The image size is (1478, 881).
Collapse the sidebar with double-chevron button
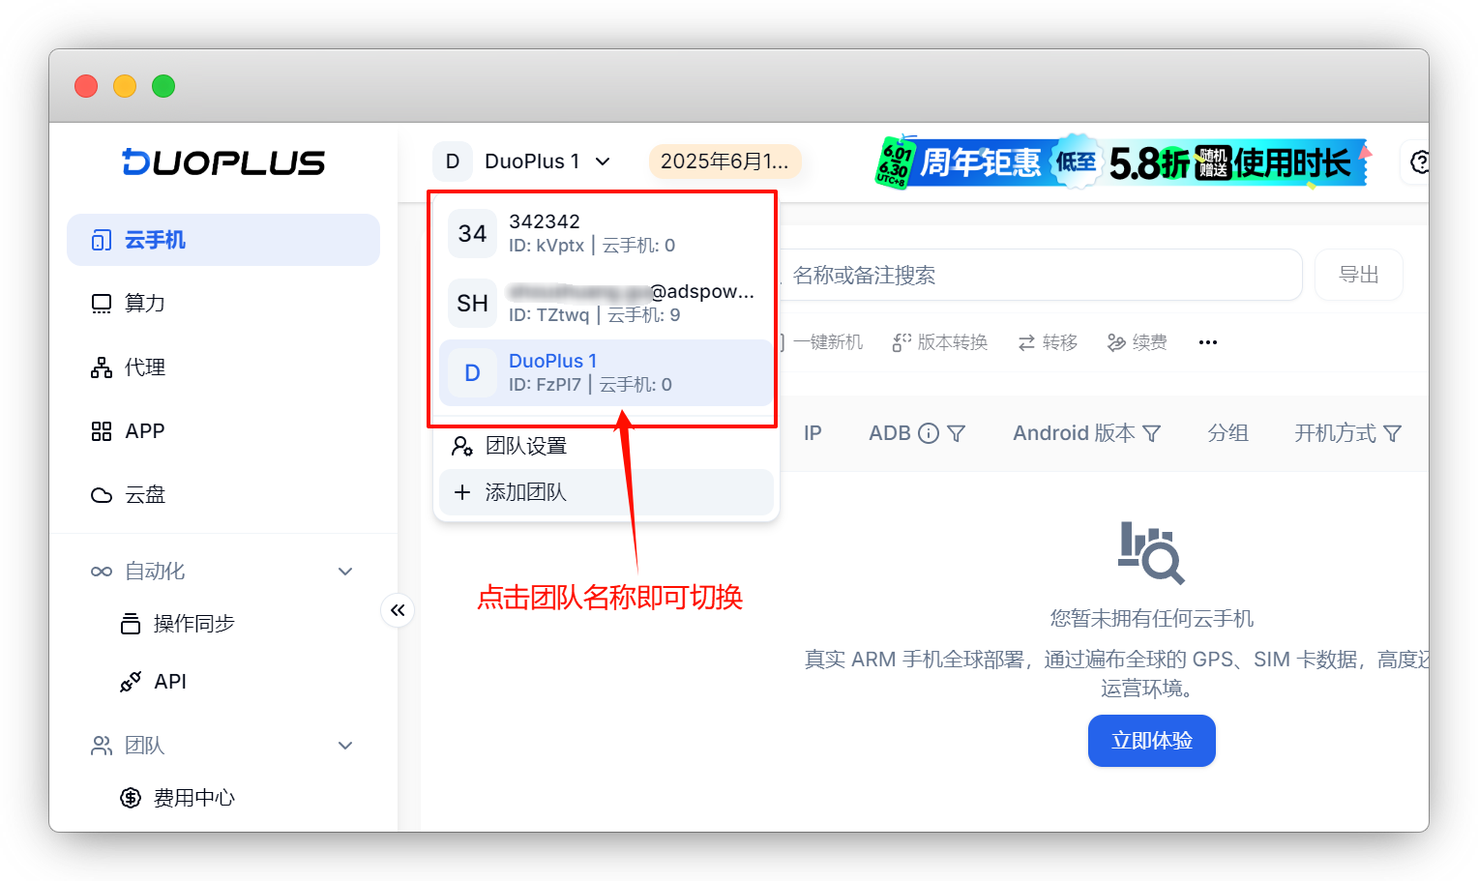point(398,610)
